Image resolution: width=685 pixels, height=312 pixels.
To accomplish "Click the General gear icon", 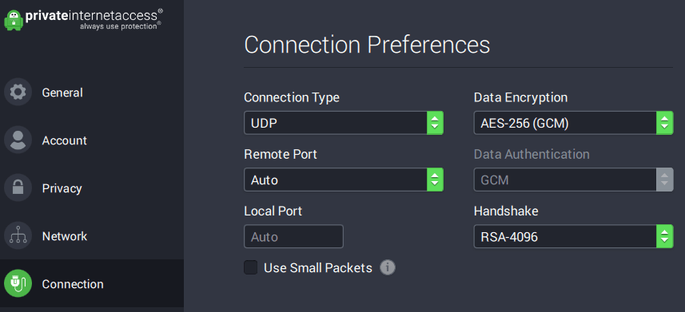I will coord(18,92).
